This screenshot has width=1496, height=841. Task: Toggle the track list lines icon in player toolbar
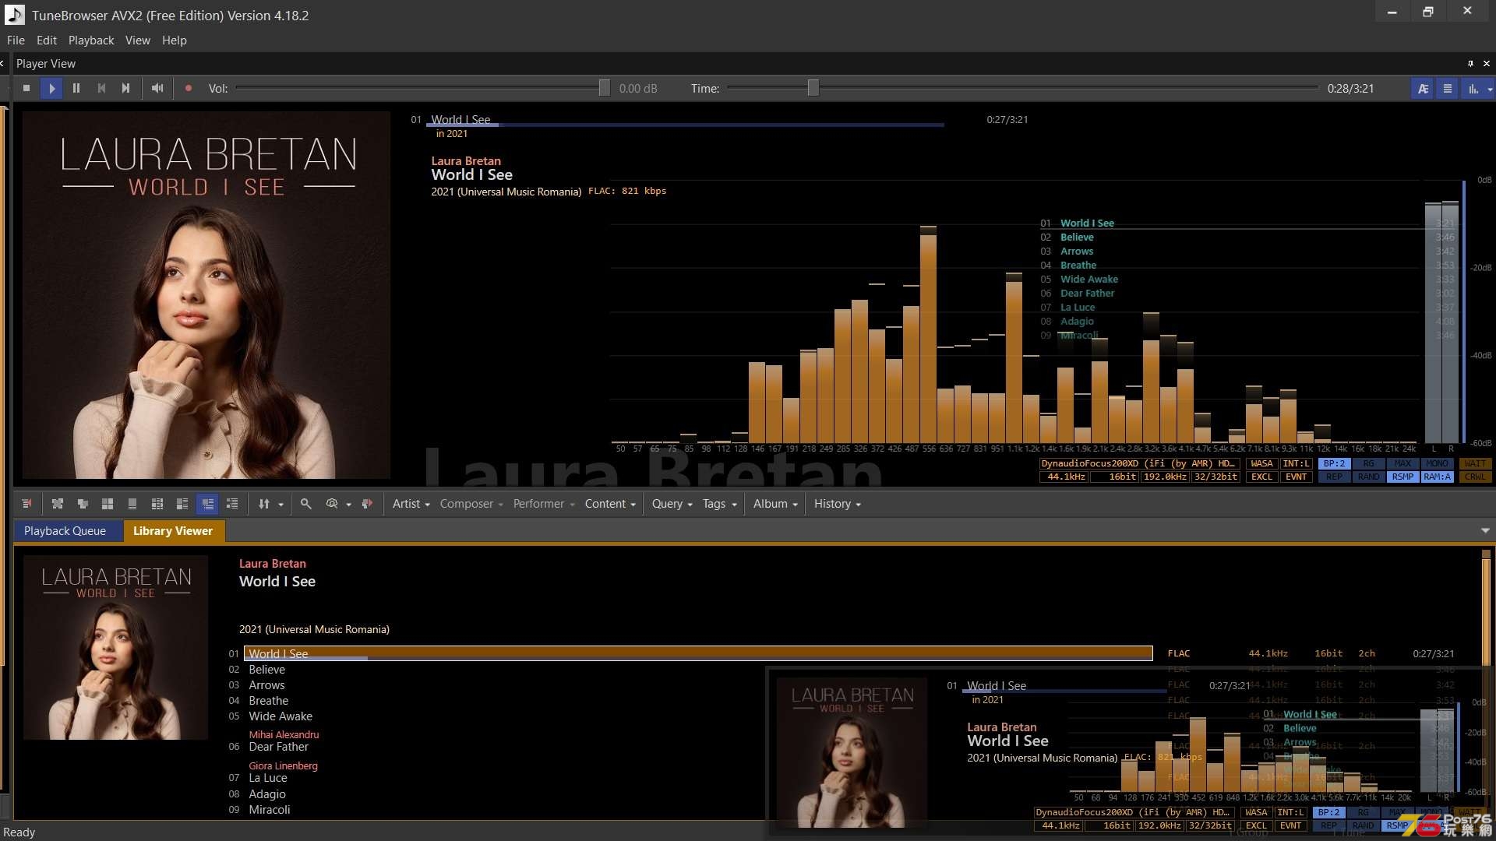click(1448, 89)
